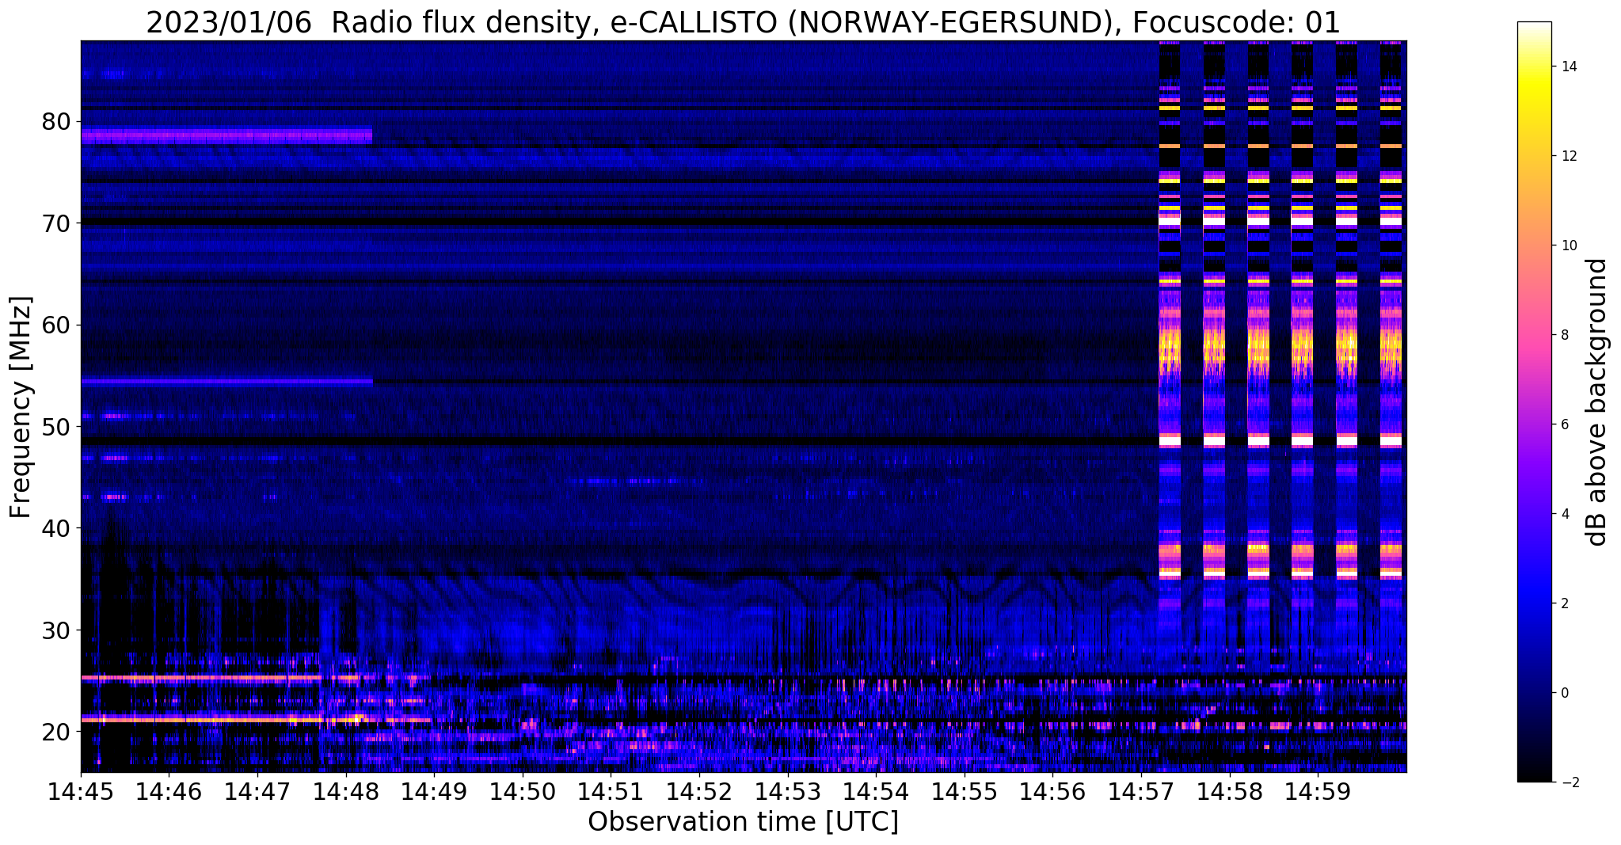Viewport: 1621px width, 845px height.
Task: Click the 30 MHz frequency tick label
Action: coord(55,630)
